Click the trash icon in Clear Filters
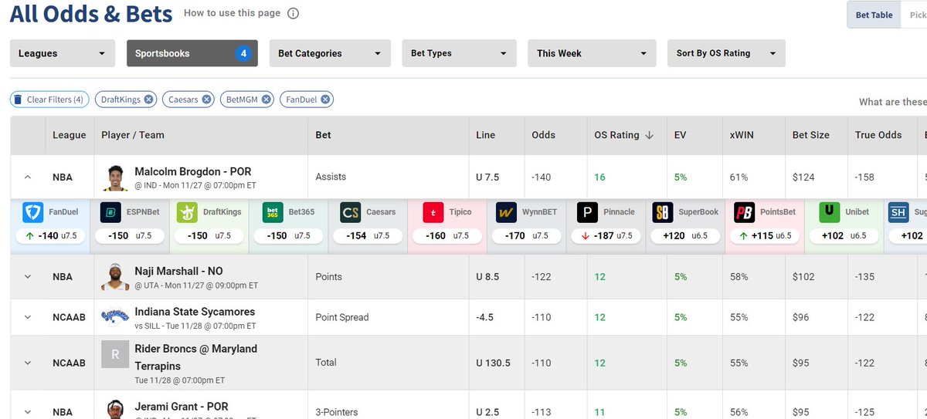 coord(19,100)
